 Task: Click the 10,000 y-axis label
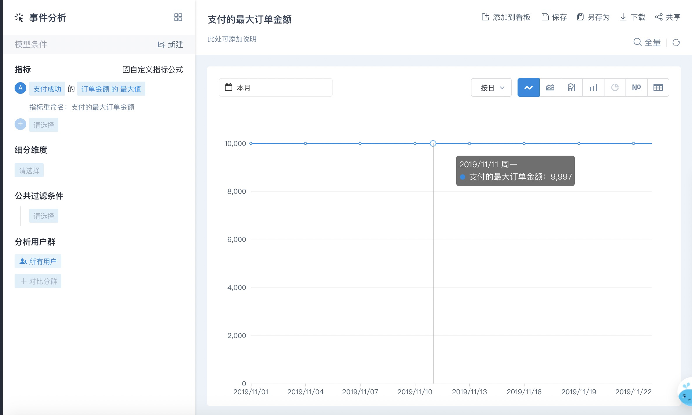point(235,143)
